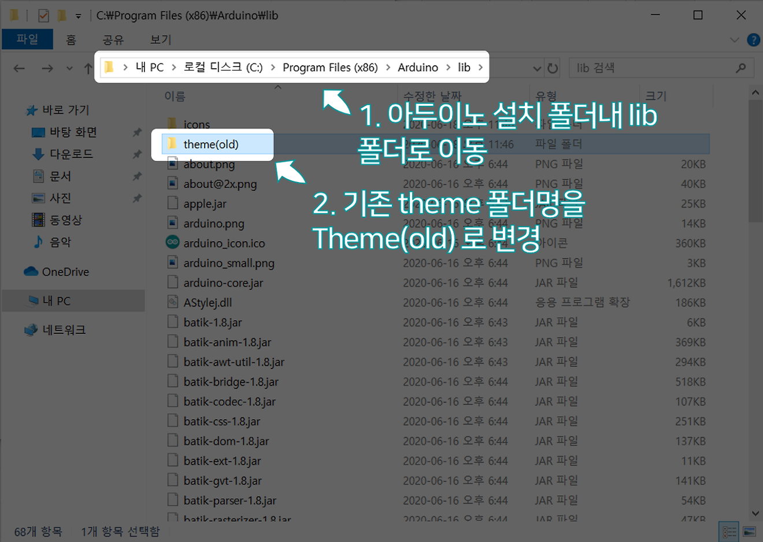Switch to the 홈 ribbon tab
The height and width of the screenshot is (542, 763).
click(x=71, y=39)
